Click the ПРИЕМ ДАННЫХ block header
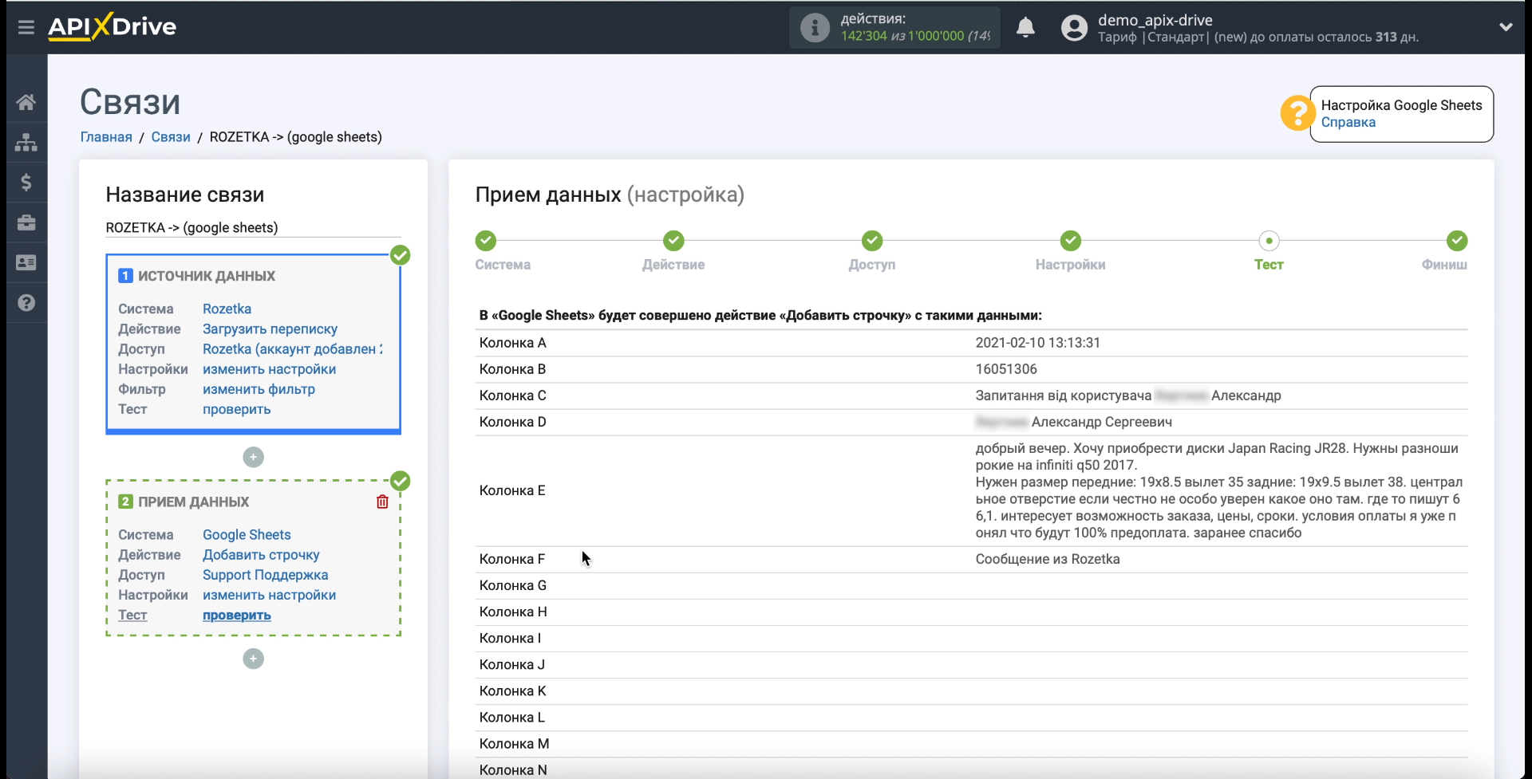 tap(184, 502)
